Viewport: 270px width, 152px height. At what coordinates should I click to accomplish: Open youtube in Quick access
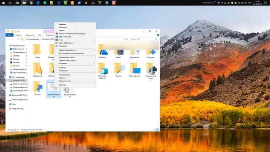(16, 56)
